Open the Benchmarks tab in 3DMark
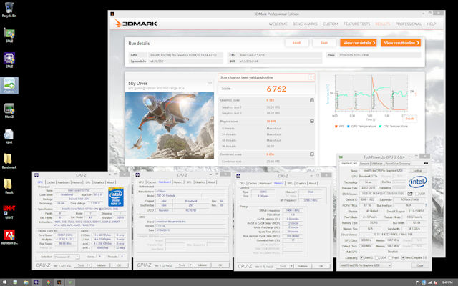Image resolution: width=458 pixels, height=286 pixels. click(x=305, y=24)
